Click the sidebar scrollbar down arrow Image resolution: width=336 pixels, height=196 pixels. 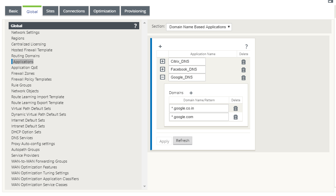(144, 186)
